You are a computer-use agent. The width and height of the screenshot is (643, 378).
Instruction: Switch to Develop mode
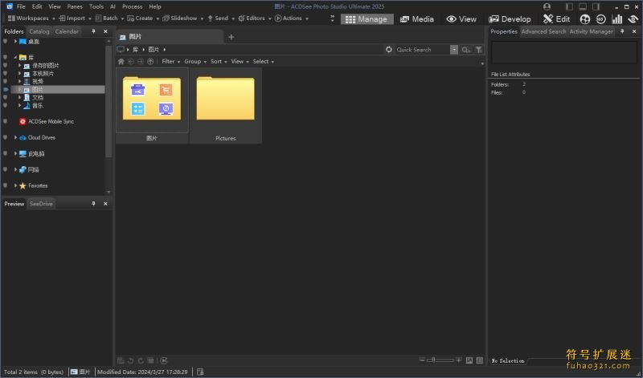510,18
